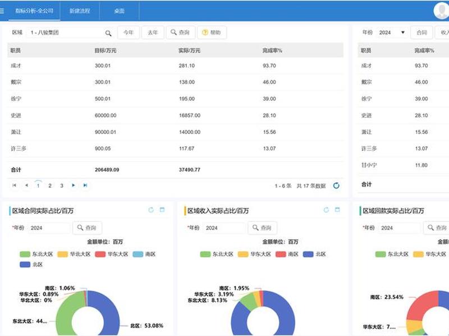Toggle green 东北大区 legend in revenue chart
The height and width of the screenshot is (336, 449).
click(x=217, y=254)
